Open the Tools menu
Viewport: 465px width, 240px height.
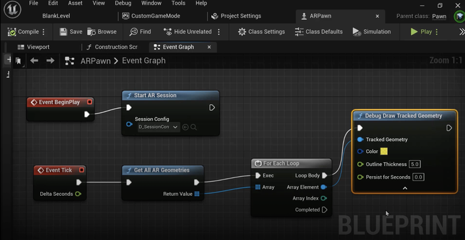[x=179, y=3]
